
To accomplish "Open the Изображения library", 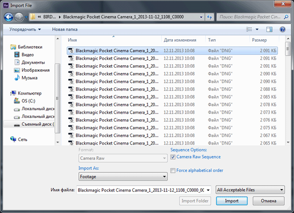I will point(36,70).
